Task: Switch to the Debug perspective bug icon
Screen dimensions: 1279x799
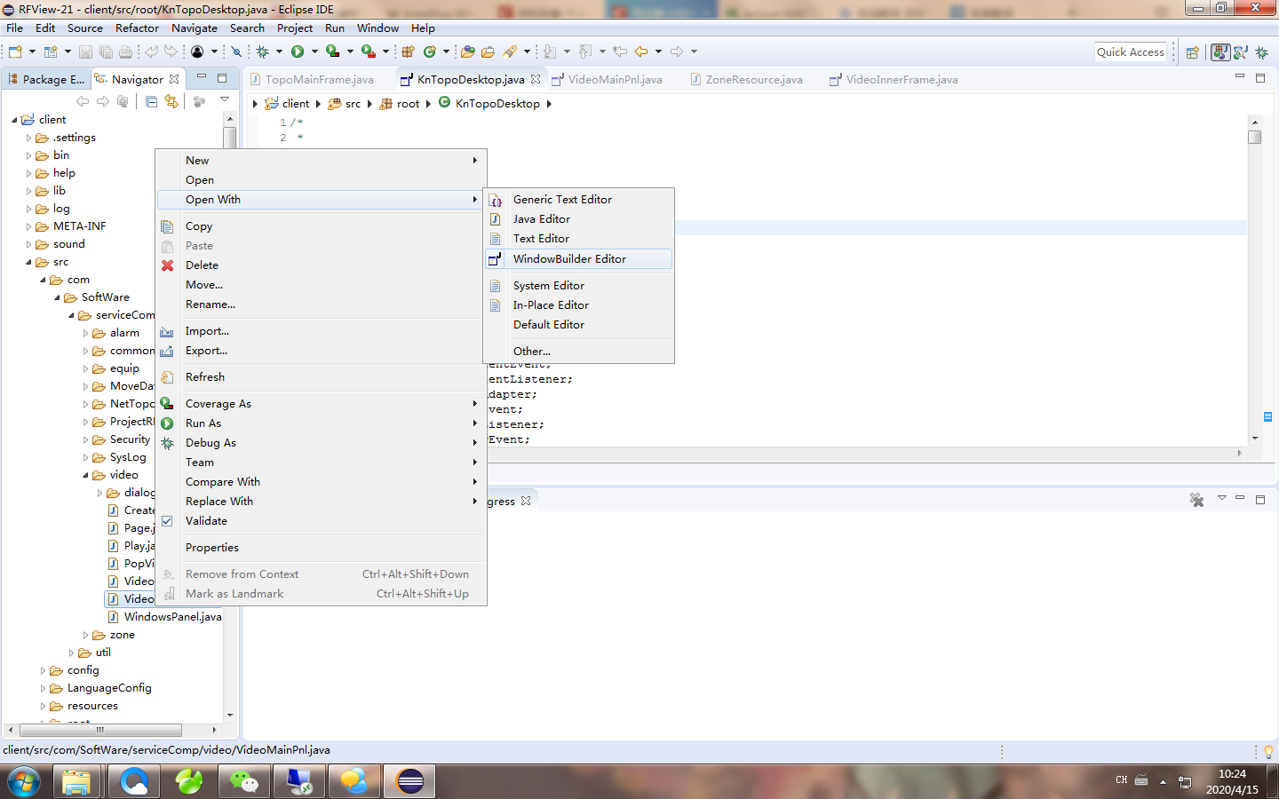Action: click(x=1262, y=51)
